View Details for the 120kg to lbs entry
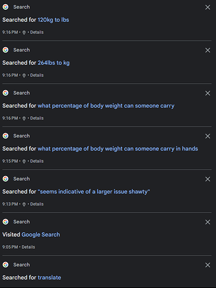 (x=37, y=32)
